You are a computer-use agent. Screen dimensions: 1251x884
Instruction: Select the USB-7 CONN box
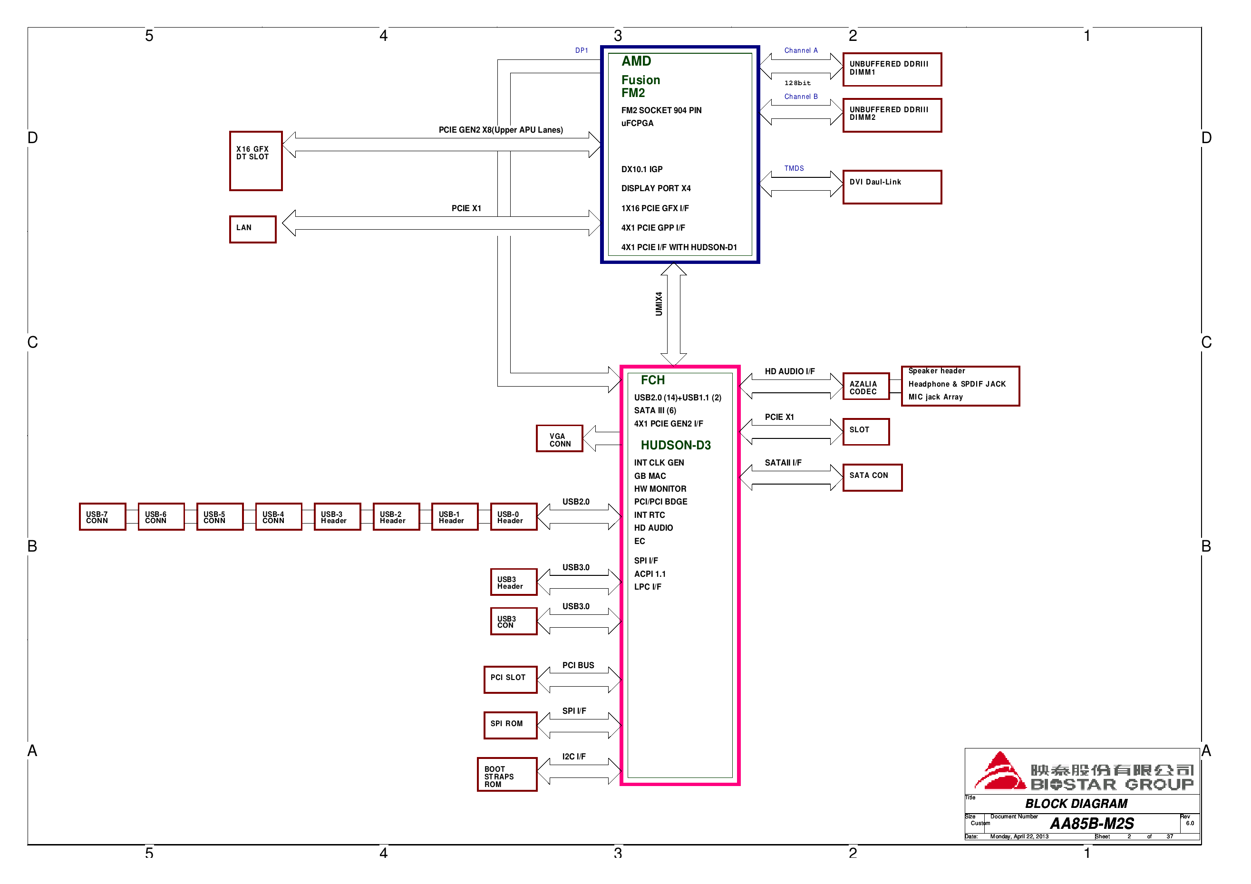(x=102, y=517)
